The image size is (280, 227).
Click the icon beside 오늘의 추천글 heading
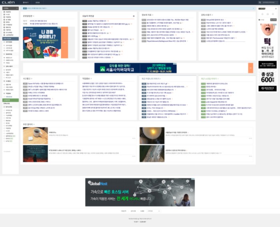pyautogui.click(x=134, y=16)
